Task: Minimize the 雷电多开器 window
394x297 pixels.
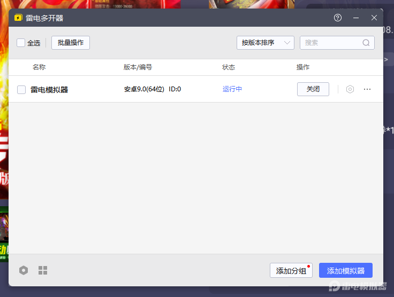Action: click(x=356, y=18)
